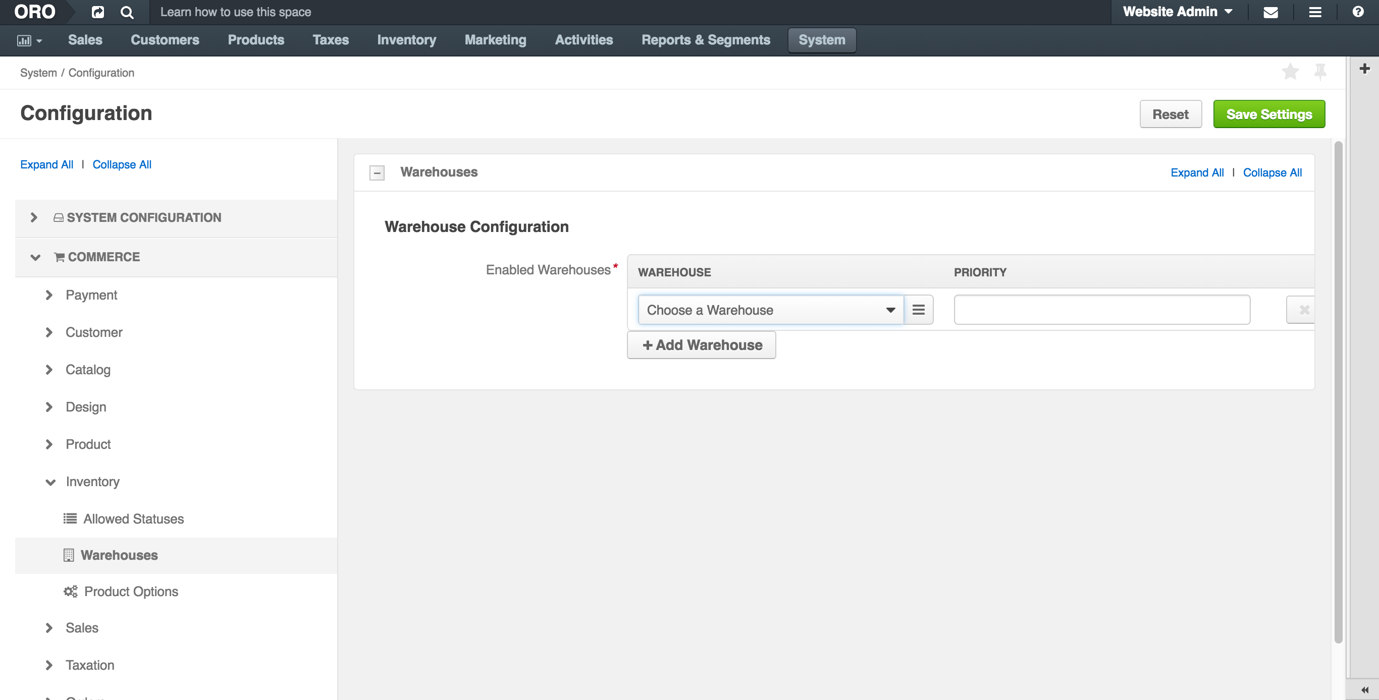Click the Reset button
The image size is (1379, 700).
(1170, 114)
